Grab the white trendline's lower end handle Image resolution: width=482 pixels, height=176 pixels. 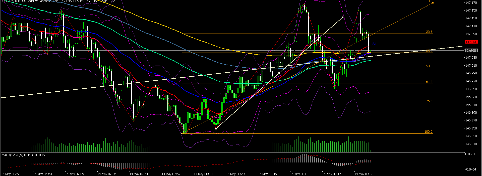coord(216,128)
